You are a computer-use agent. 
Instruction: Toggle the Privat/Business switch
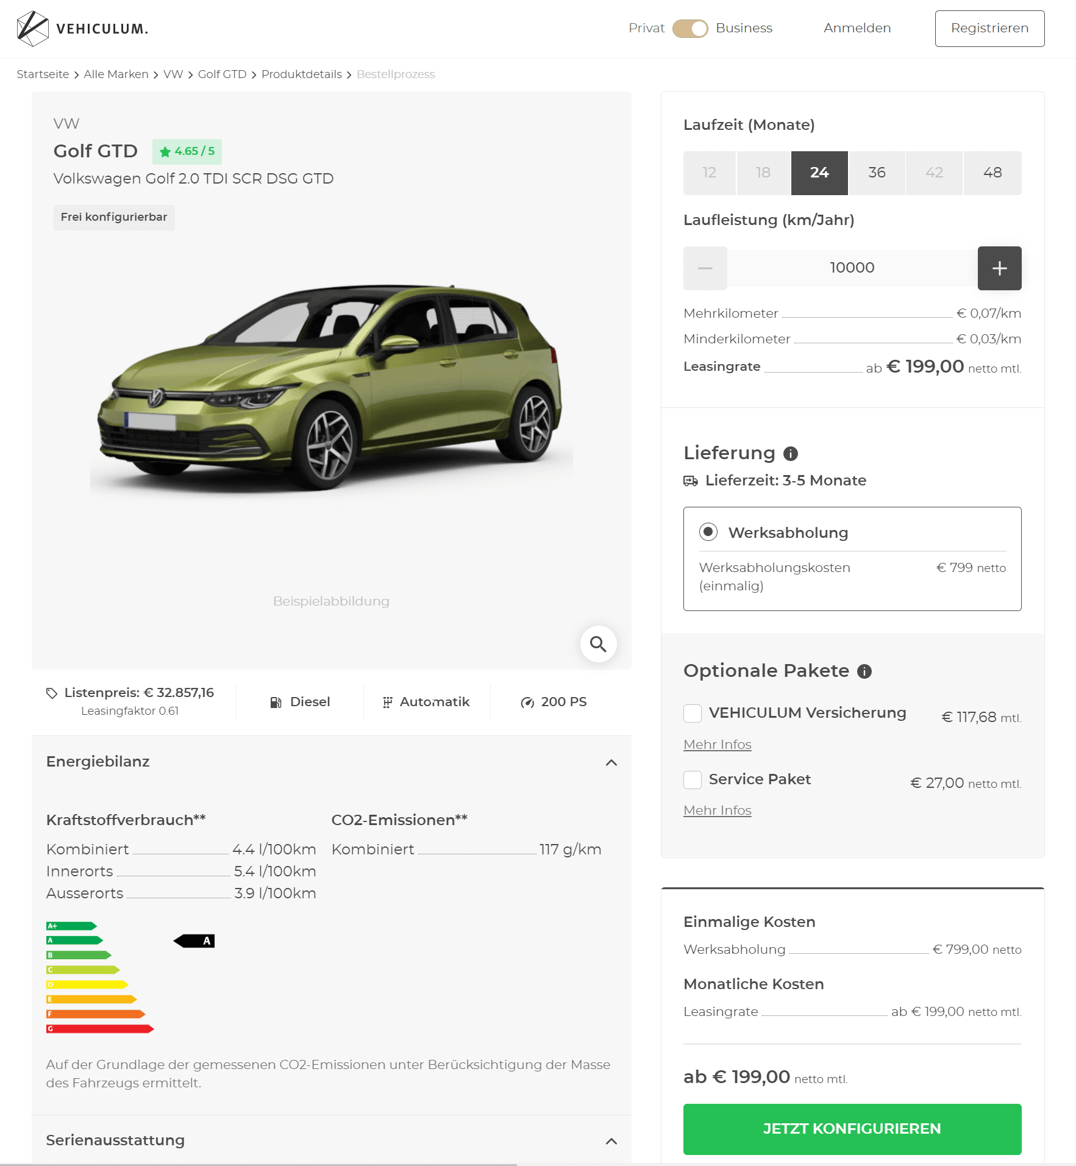click(x=690, y=29)
